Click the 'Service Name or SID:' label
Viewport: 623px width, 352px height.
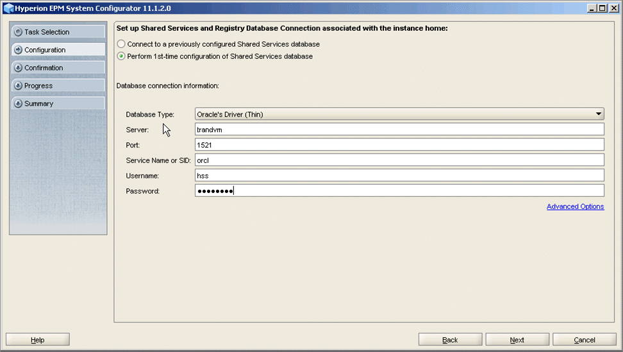click(x=158, y=160)
